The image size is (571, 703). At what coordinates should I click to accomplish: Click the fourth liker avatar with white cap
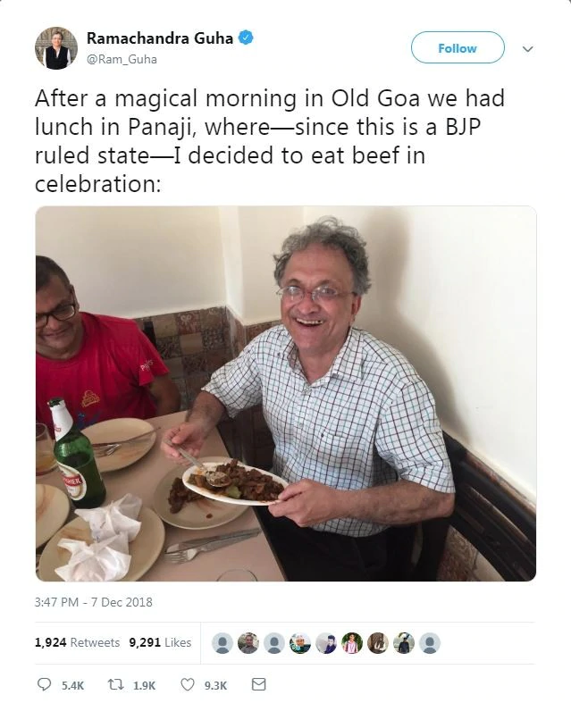tap(301, 642)
